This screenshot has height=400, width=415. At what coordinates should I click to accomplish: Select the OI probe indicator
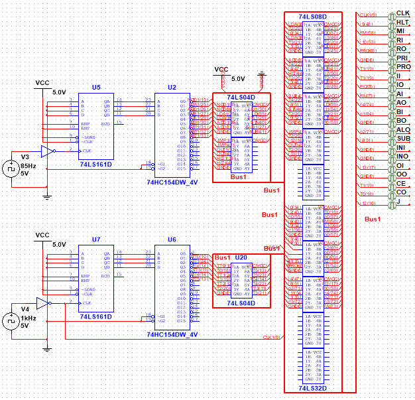(392, 169)
